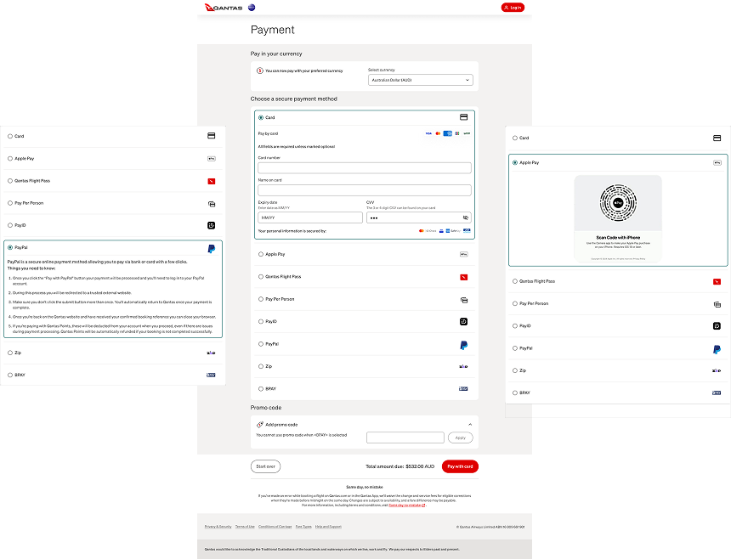The height and width of the screenshot is (559, 731).
Task: Click the Zip logo in left panel
Action: point(211,353)
